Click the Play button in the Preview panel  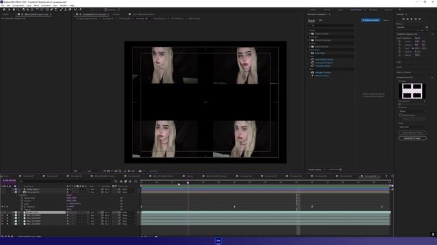pyautogui.click(x=411, y=19)
